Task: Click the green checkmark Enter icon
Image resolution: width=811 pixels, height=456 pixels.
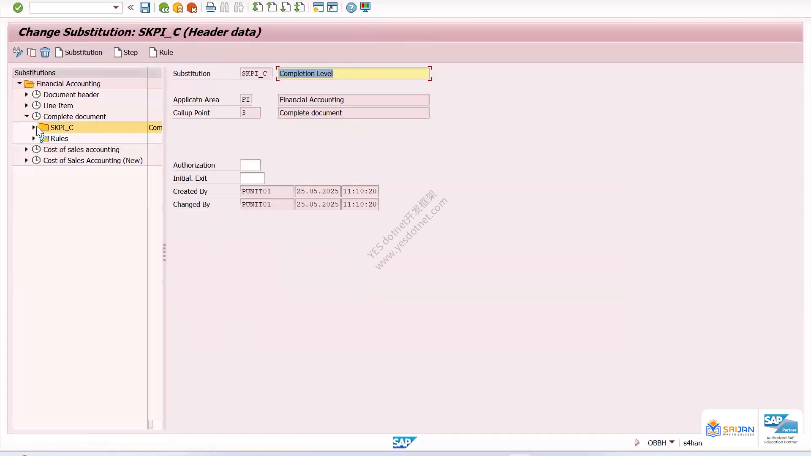Action: pyautogui.click(x=18, y=8)
